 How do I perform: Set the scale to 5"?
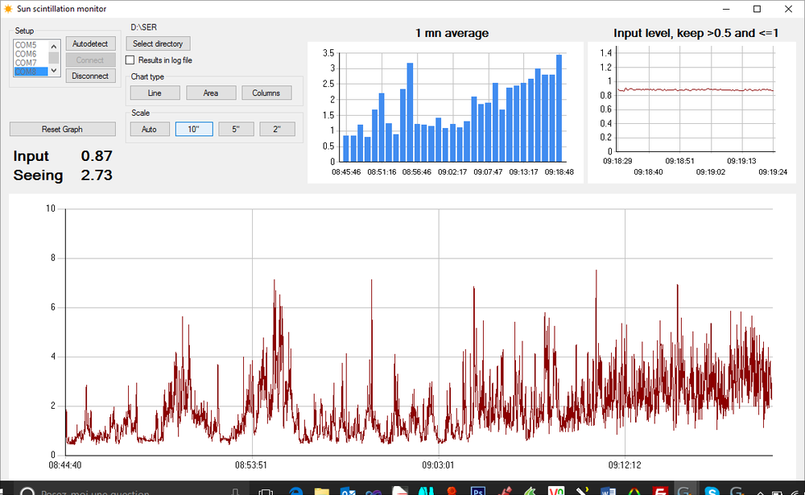pyautogui.click(x=236, y=129)
